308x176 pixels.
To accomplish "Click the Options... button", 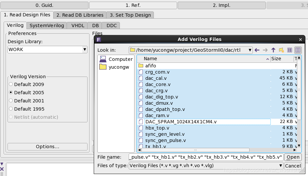I will click(48, 147).
